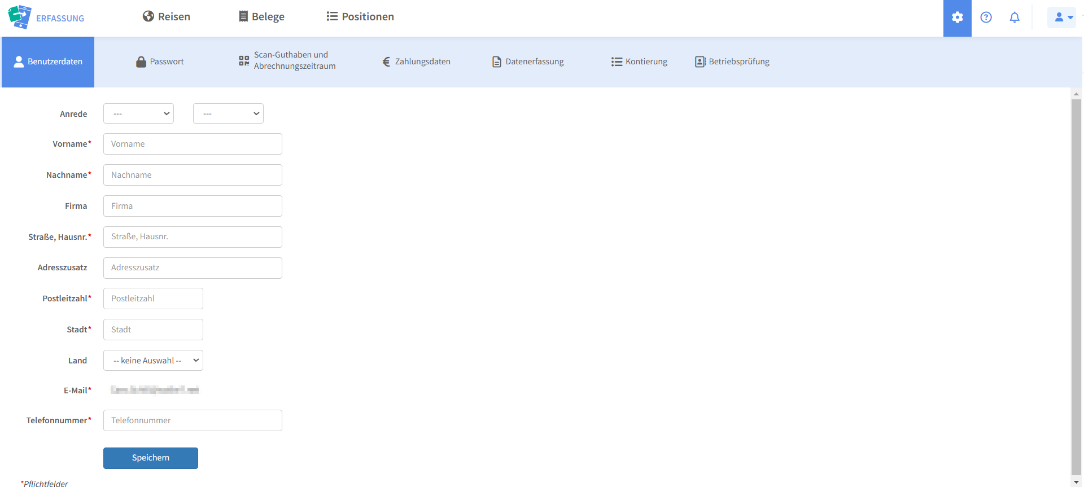Expand the Land country selector
The height and width of the screenshot is (487, 1084).
tap(153, 361)
